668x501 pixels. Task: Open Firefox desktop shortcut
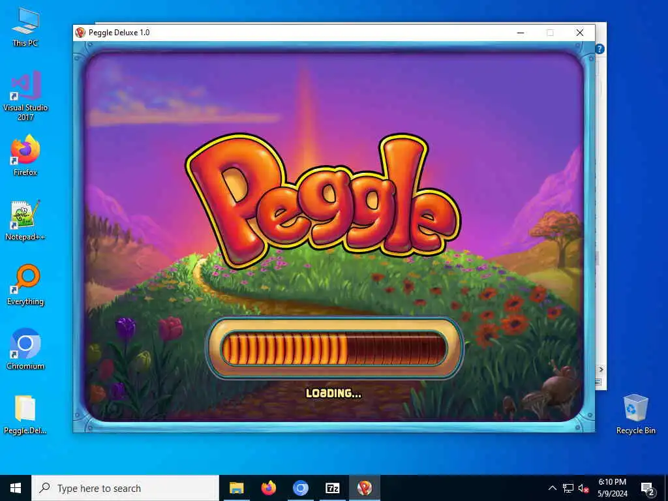click(x=25, y=155)
